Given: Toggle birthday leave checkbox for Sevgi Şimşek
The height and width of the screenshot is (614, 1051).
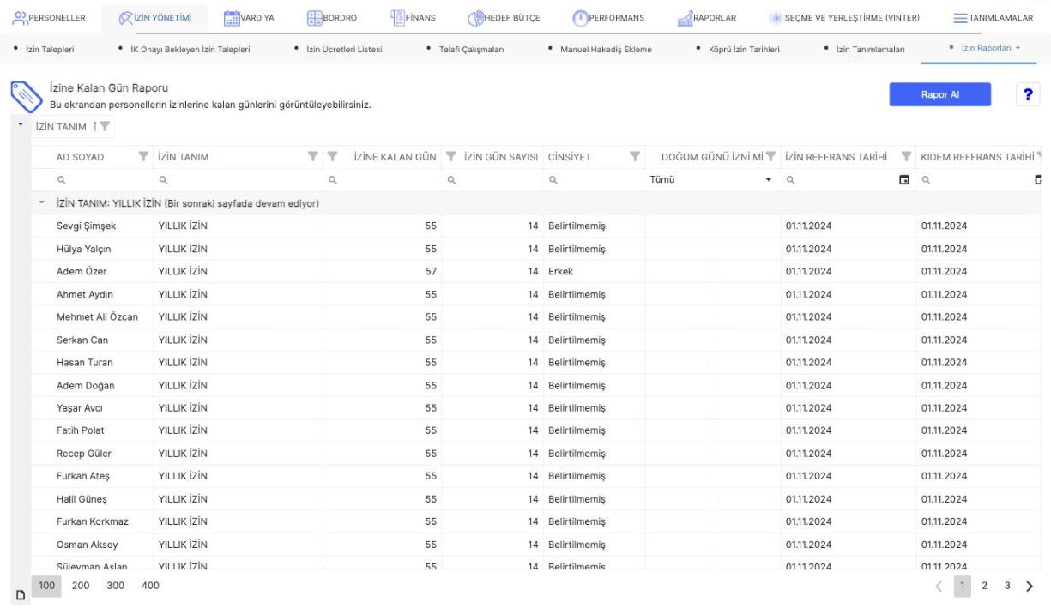Looking at the screenshot, I should click(x=712, y=226).
